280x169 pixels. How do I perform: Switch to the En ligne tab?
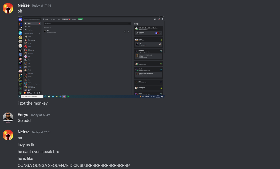tap(53, 19)
